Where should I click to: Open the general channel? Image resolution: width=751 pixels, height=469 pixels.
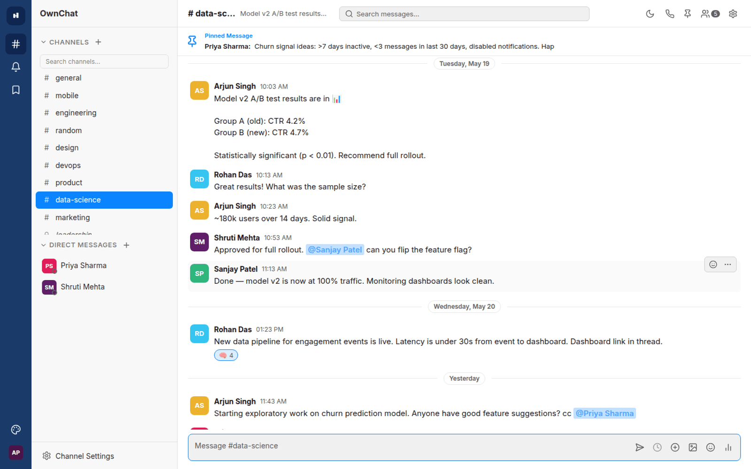point(104,78)
